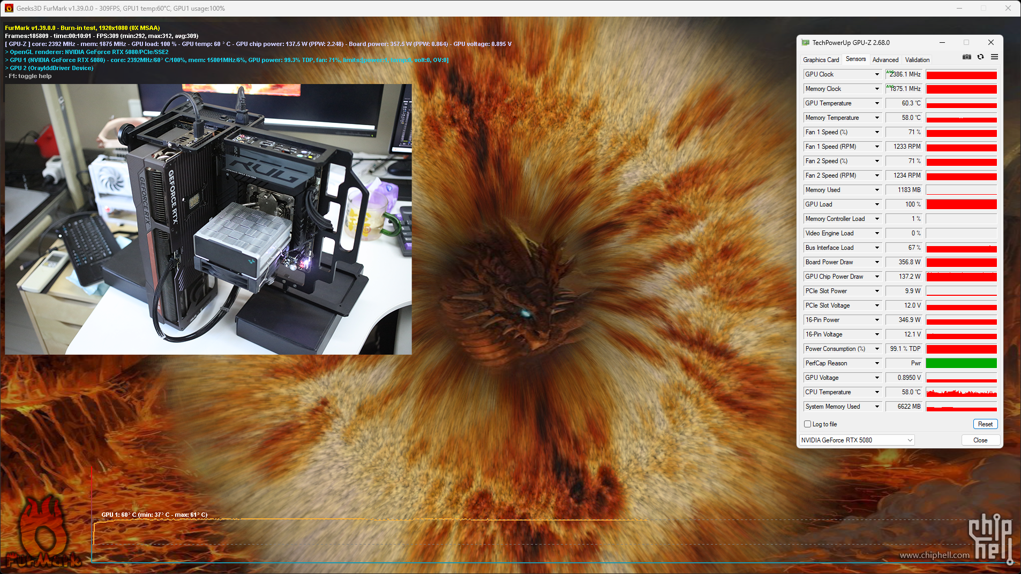Click the Board Power Draw value 356.8 W
Viewport: 1021px width, 574px height.
tap(904, 262)
